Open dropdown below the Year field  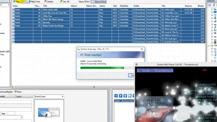tap(21, 117)
